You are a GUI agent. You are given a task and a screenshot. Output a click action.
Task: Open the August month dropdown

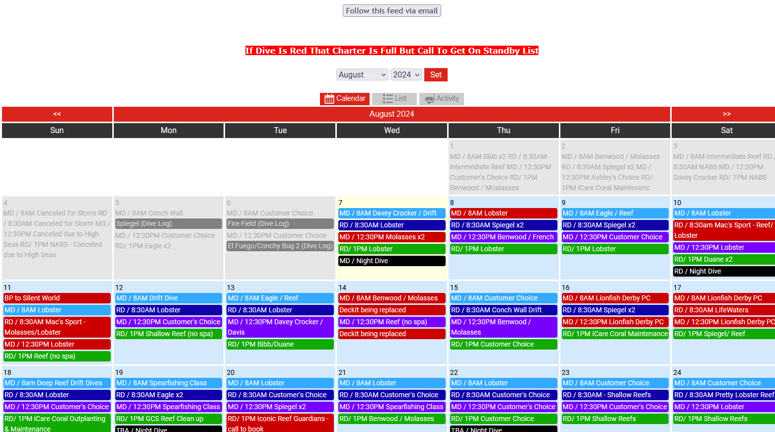[362, 74]
